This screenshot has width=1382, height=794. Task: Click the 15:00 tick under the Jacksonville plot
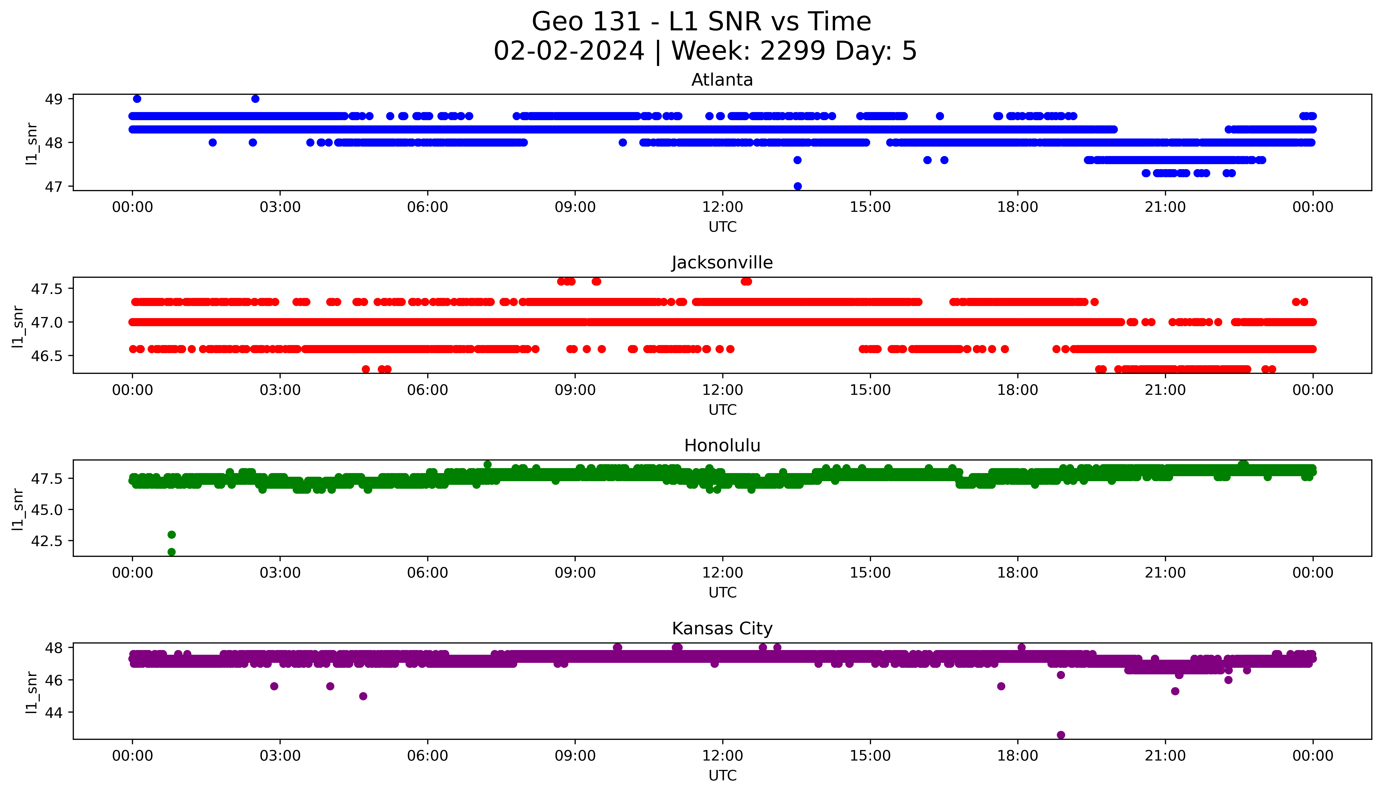point(870,390)
